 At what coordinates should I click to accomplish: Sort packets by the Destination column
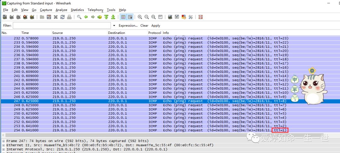(x=127, y=33)
